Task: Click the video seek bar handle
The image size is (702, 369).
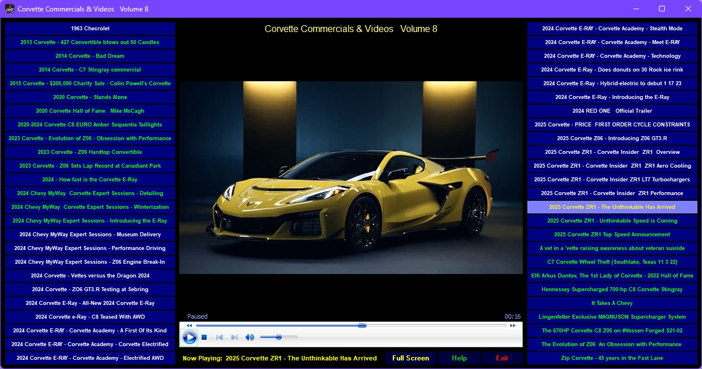Action: 362,326
